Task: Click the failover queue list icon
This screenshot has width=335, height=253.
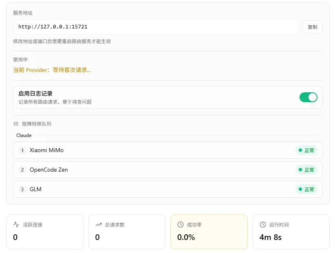Action: (x=16, y=124)
